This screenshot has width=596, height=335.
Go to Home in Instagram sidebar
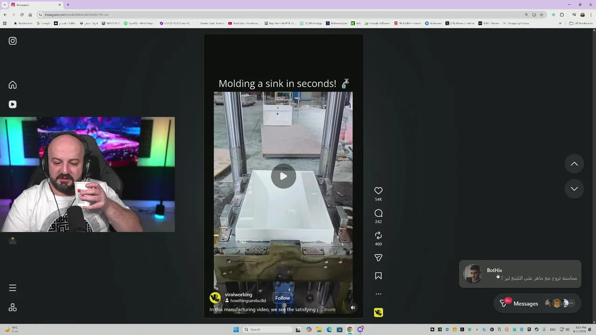pos(13,85)
